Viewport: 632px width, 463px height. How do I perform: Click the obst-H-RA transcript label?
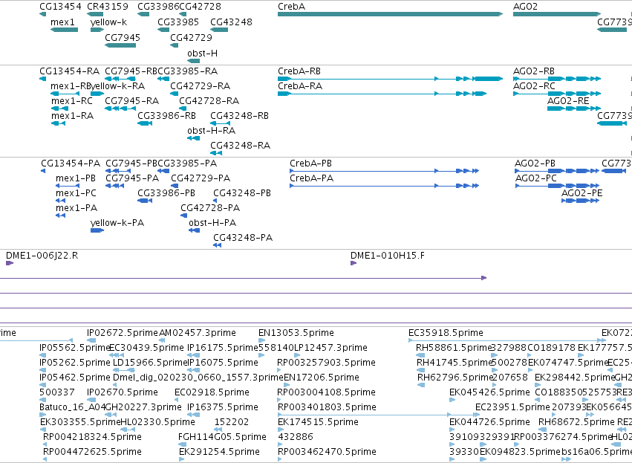tap(211, 131)
